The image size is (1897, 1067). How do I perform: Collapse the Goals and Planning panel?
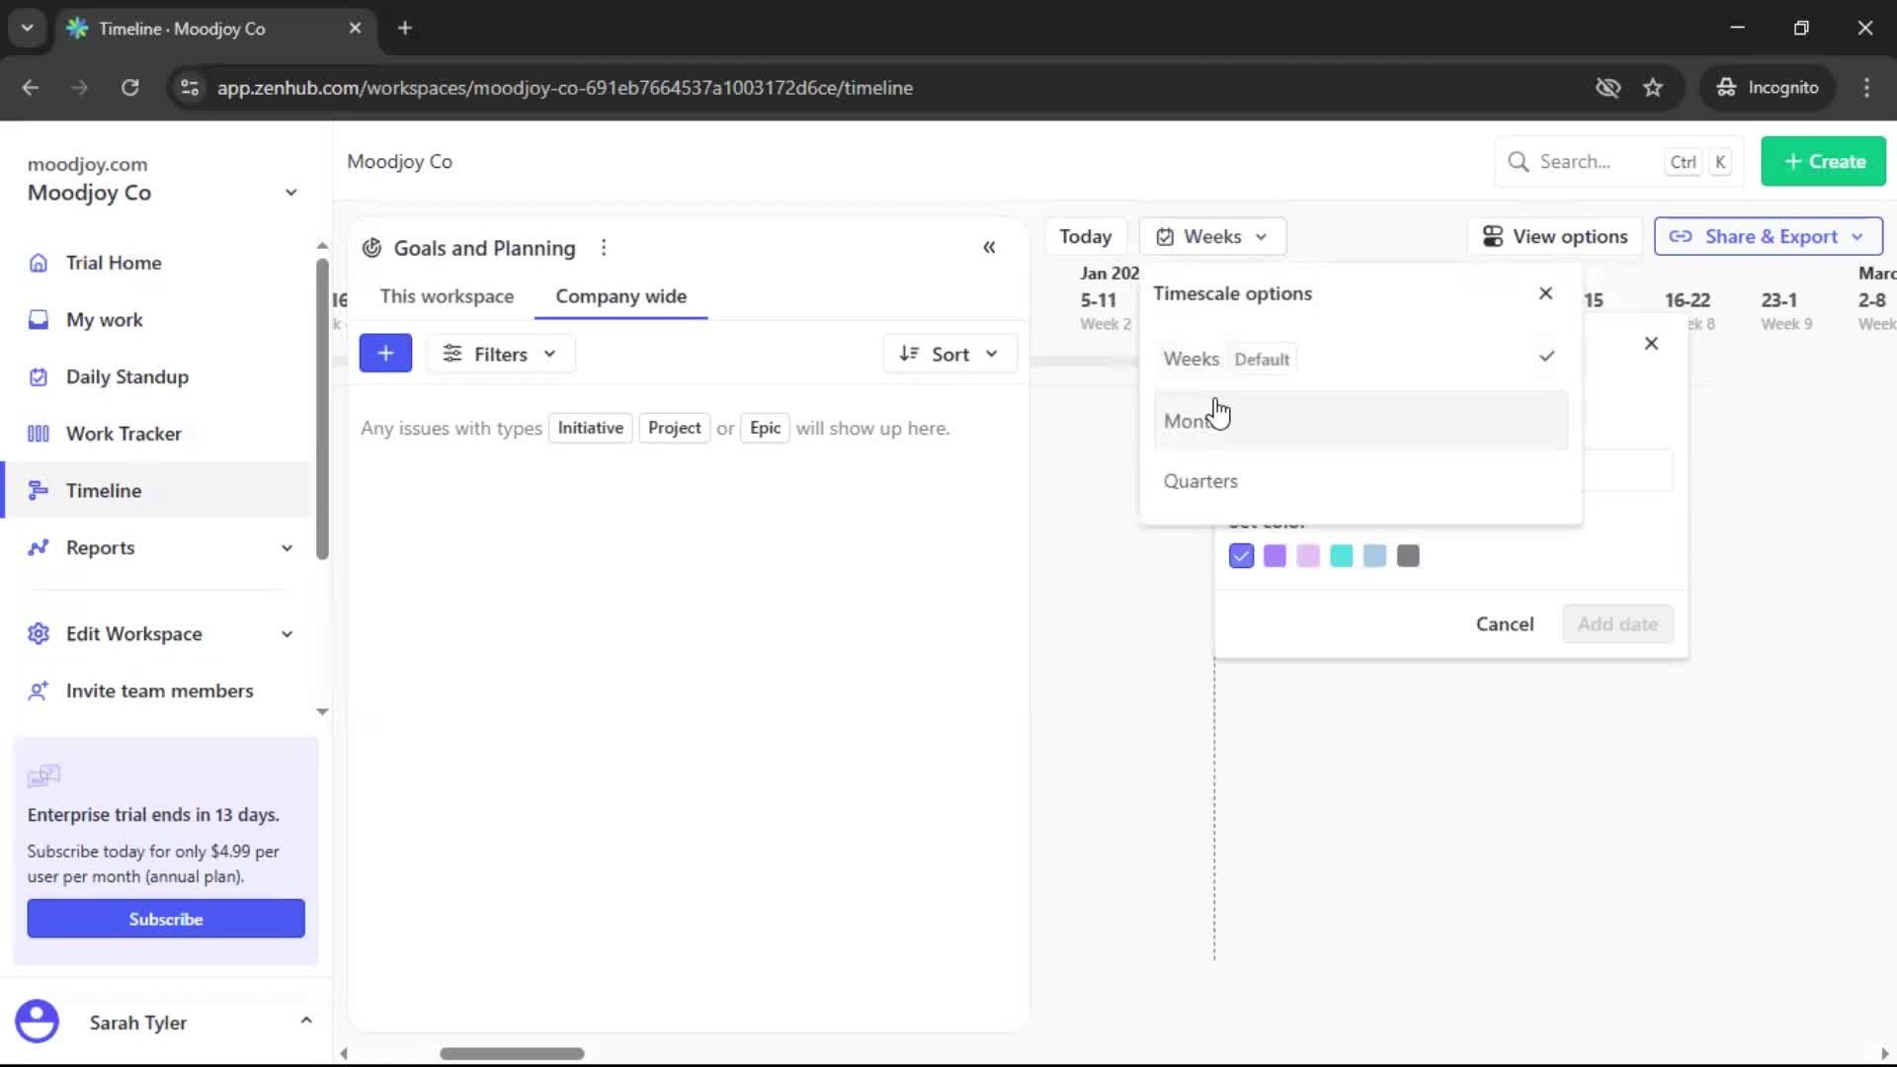click(989, 247)
